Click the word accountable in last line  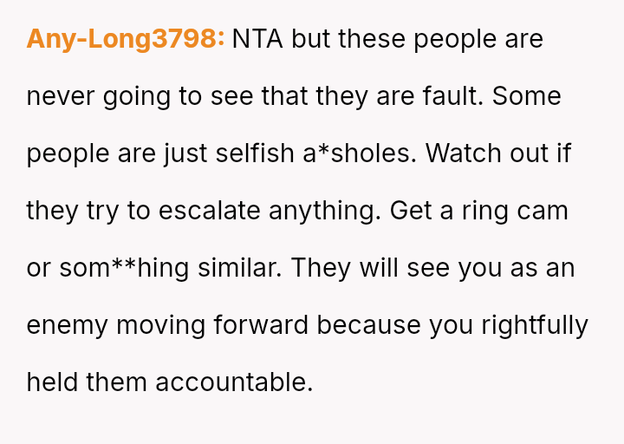point(234,382)
